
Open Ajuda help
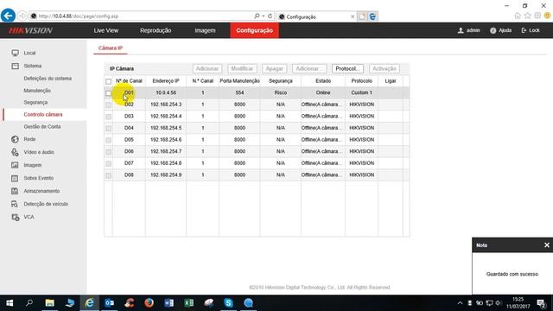point(501,31)
